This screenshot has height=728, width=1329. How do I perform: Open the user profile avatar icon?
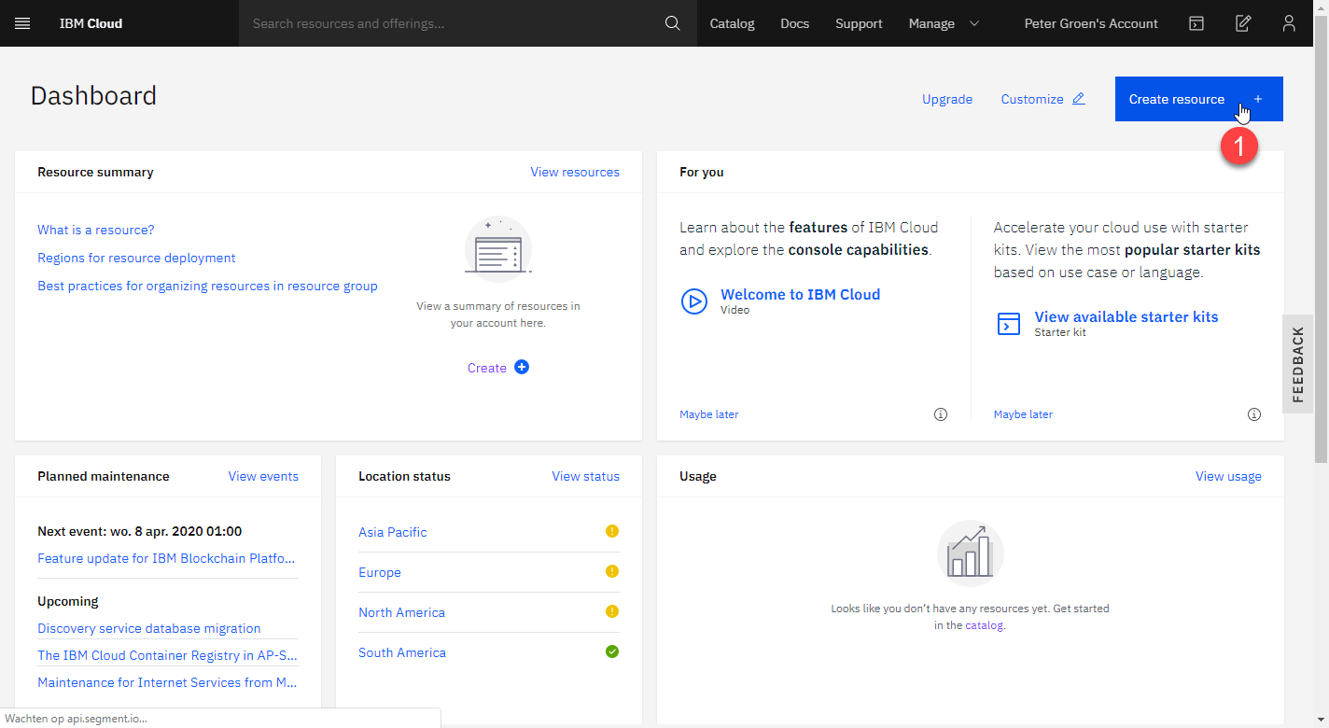pos(1289,23)
